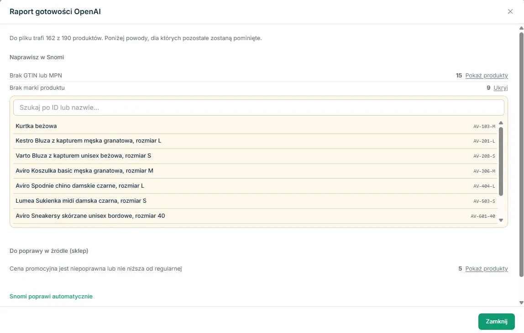
Task: Show products with invalid promotional price
Action: point(486,269)
